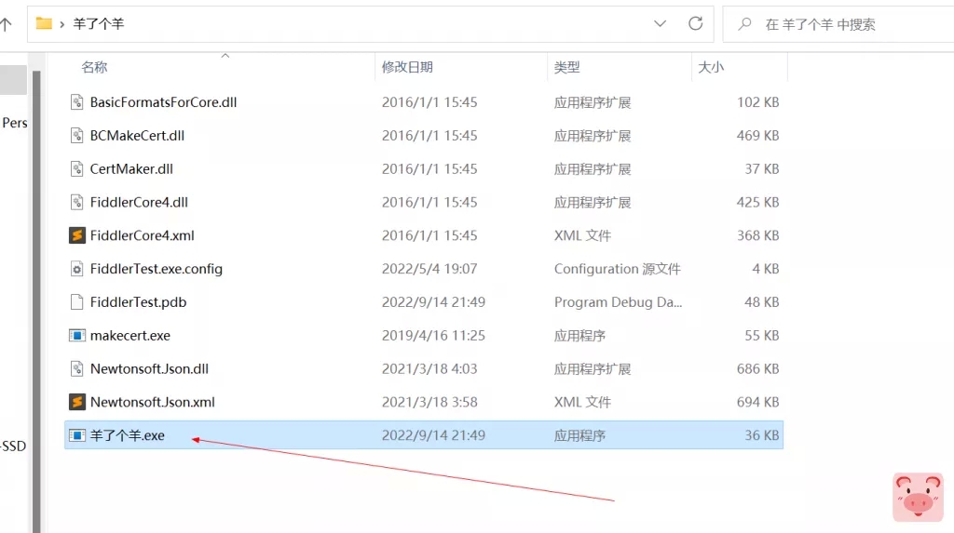Click the Program Debug Da... type cell
The height and width of the screenshot is (533, 954).
tap(618, 302)
